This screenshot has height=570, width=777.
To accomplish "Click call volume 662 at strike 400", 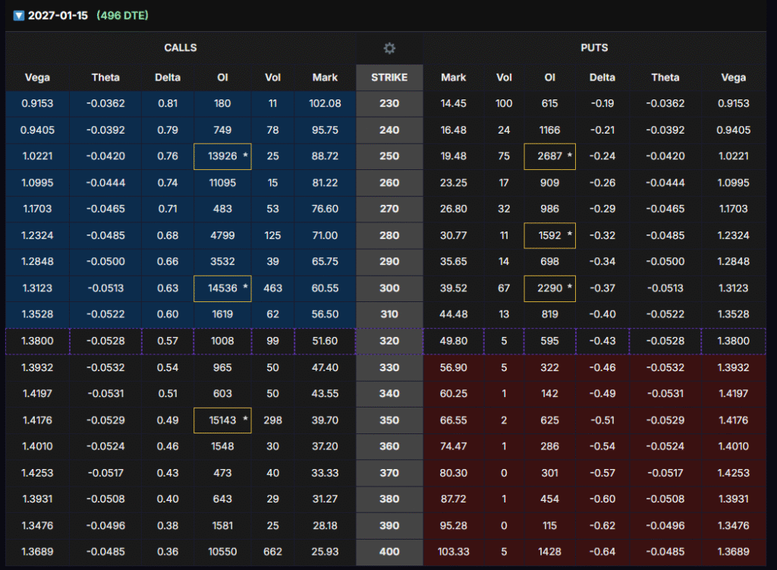I will tap(272, 552).
